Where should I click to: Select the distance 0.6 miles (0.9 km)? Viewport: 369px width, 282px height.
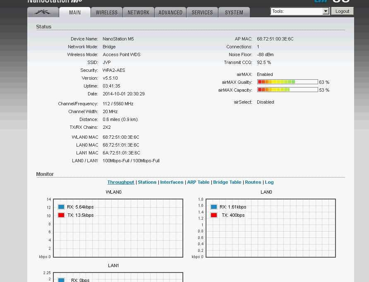click(120, 119)
